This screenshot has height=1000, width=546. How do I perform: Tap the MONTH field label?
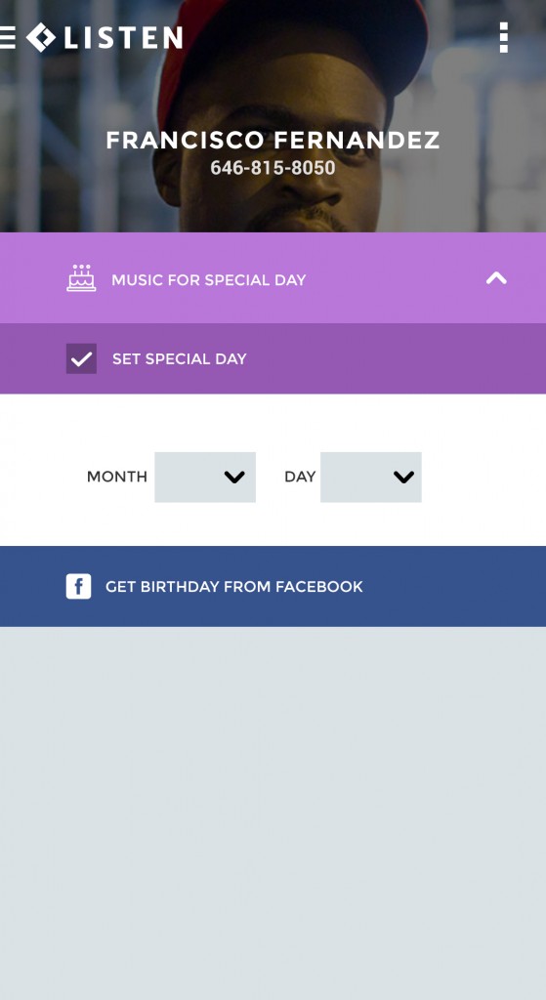click(x=117, y=477)
